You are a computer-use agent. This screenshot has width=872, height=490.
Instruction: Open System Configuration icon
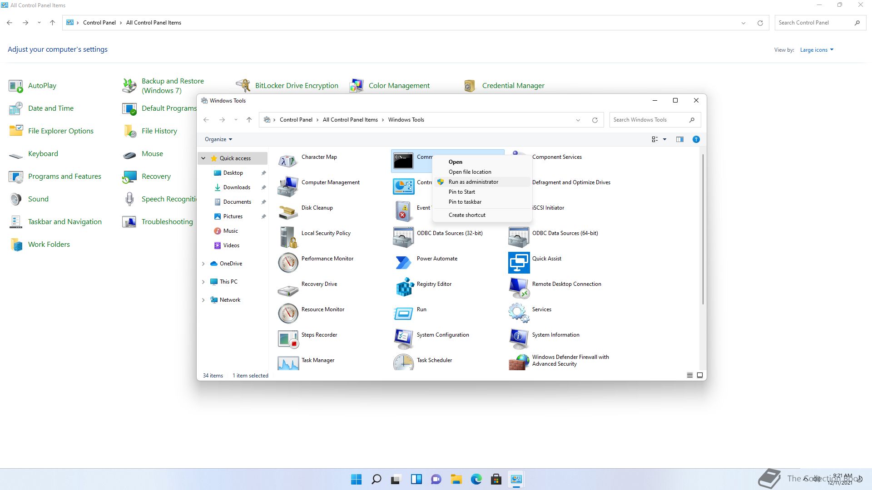[403, 338]
